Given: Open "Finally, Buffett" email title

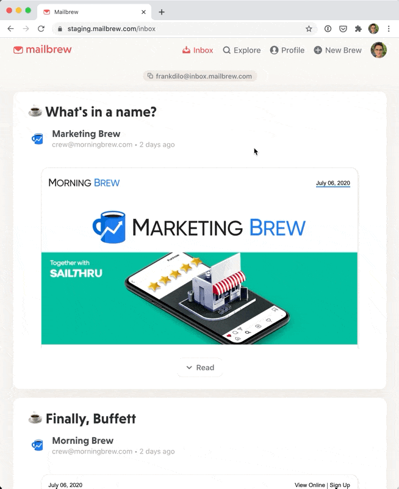Looking at the screenshot, I should point(91,419).
